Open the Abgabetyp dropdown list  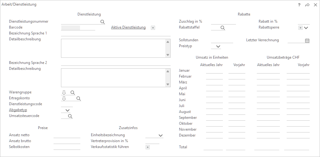click(68, 110)
